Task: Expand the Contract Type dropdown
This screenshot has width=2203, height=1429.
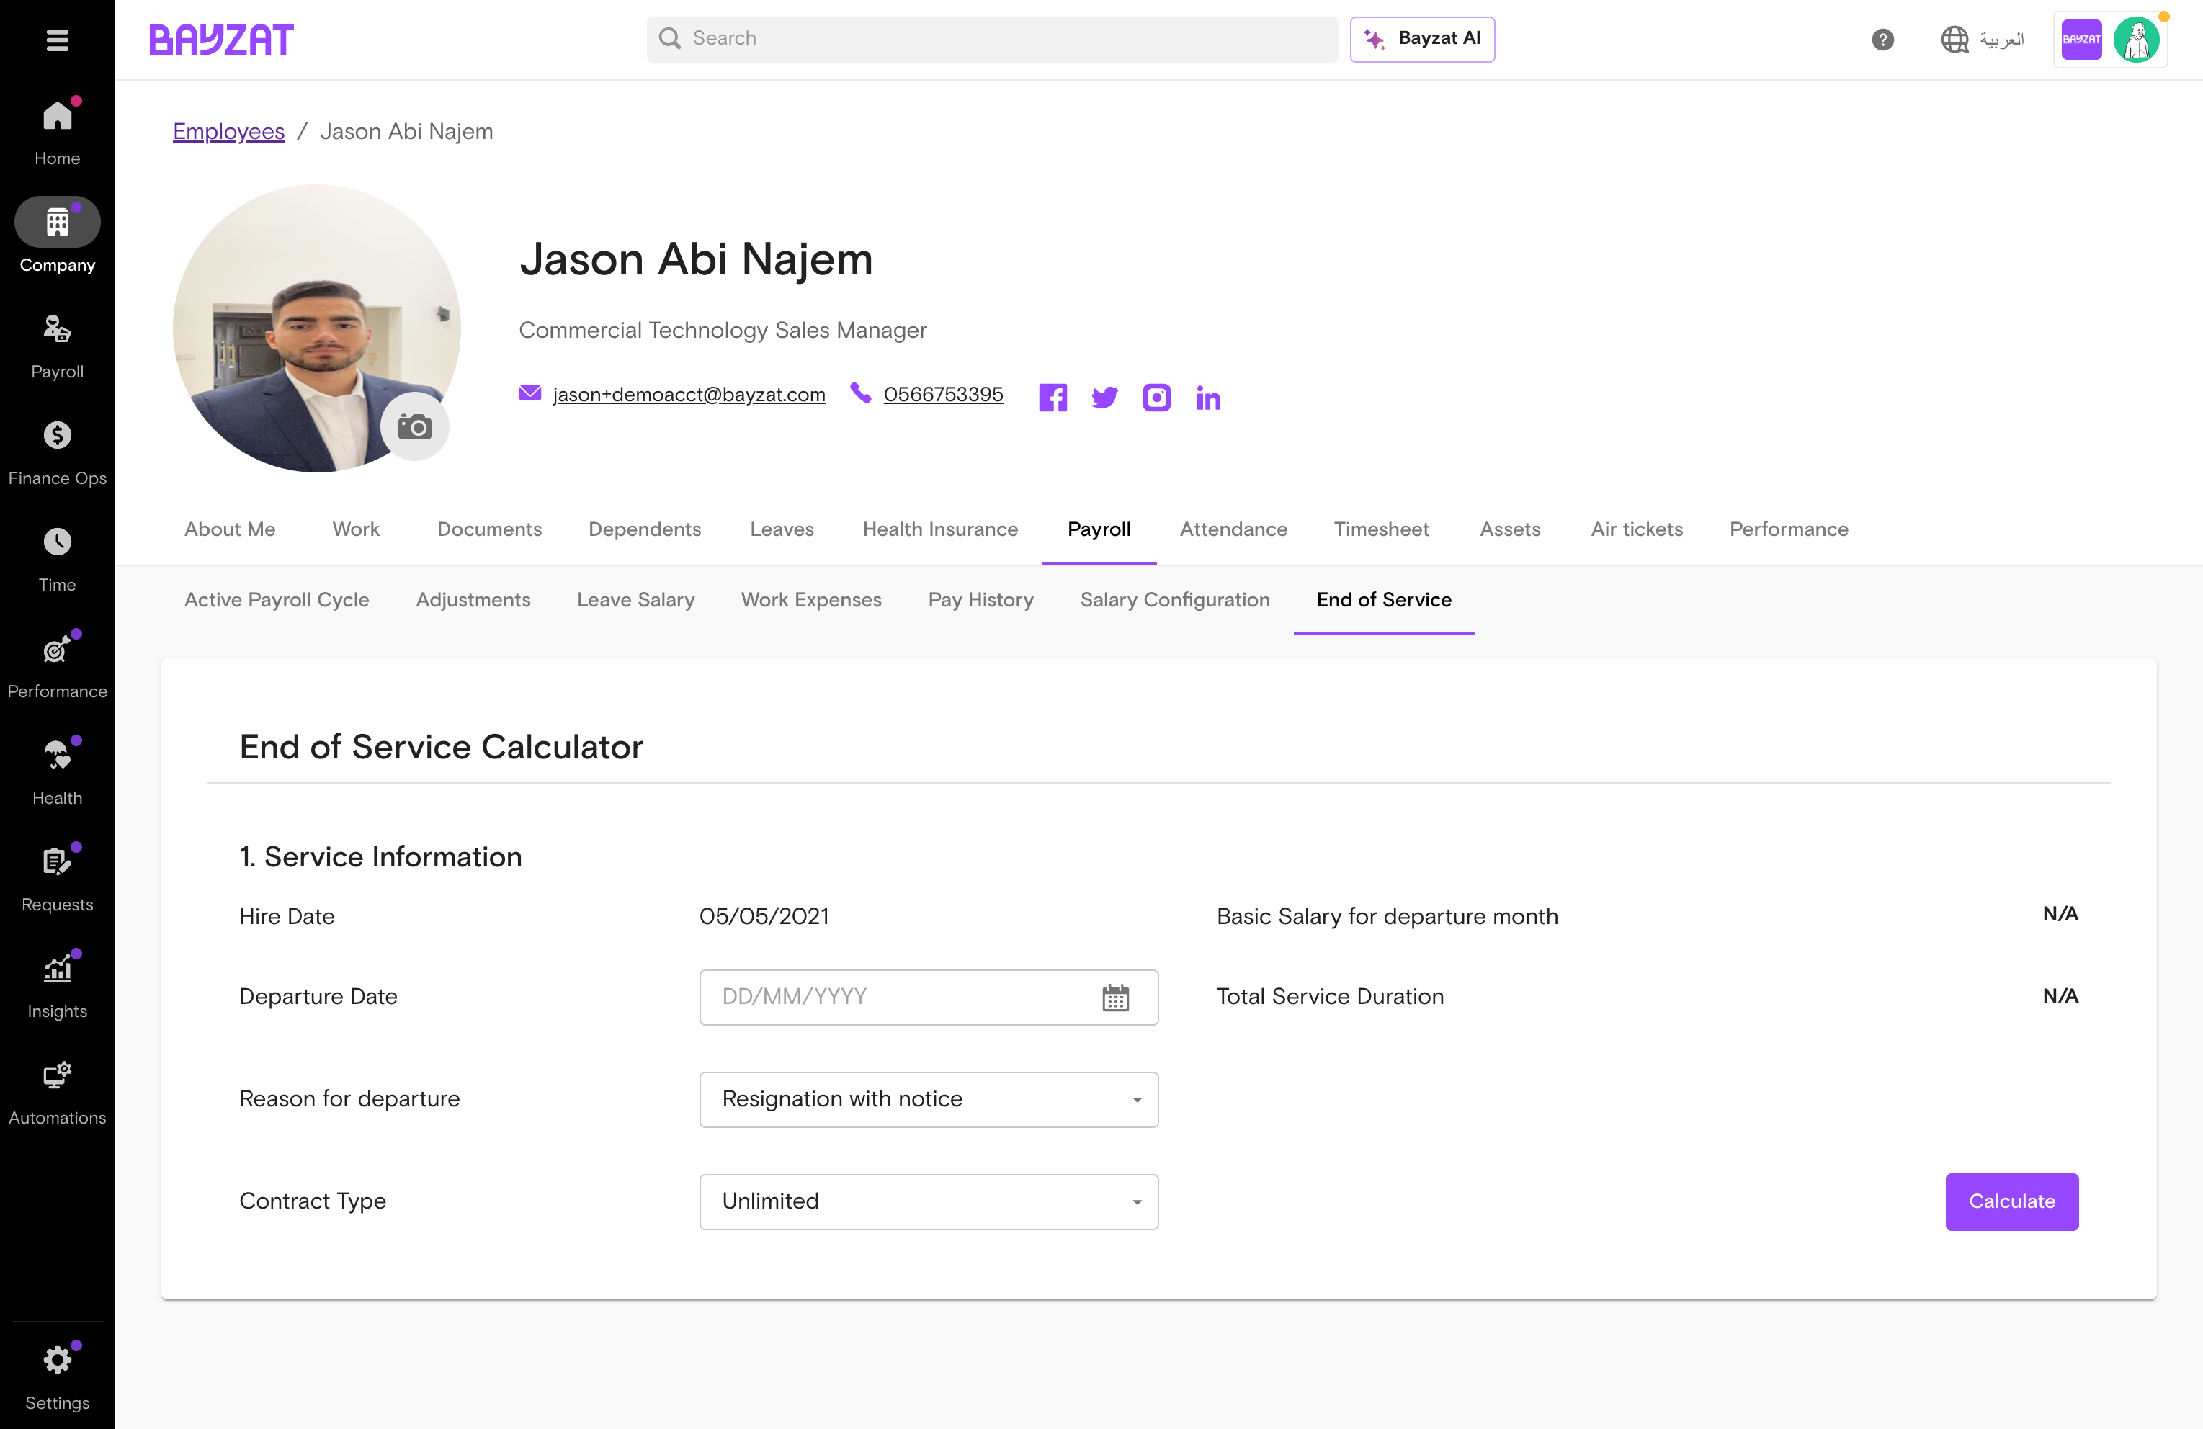Action: coord(929,1202)
